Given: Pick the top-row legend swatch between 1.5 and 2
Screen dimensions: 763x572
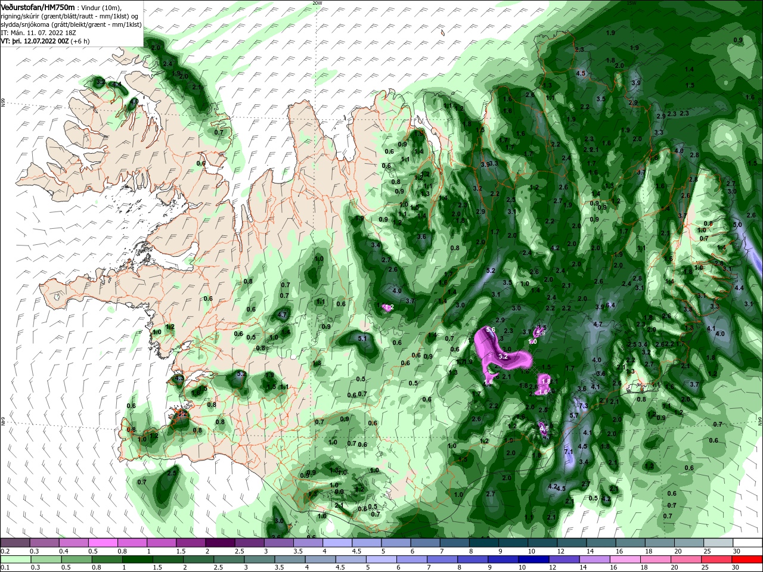Looking at the screenshot, I should click(x=190, y=543).
